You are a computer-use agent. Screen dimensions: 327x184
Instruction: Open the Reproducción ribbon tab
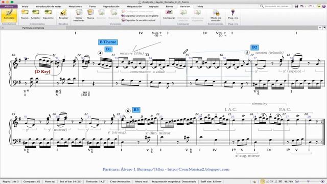point(111,7)
